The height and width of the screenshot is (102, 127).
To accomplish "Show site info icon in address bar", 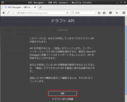I will 13,13.
